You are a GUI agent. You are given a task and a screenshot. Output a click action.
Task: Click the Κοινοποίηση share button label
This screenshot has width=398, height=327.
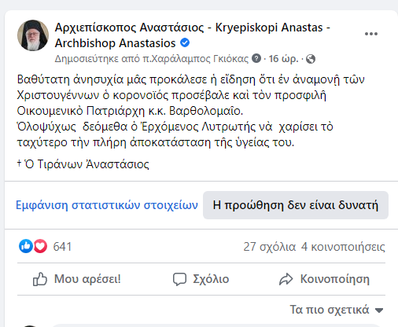pos(335,279)
